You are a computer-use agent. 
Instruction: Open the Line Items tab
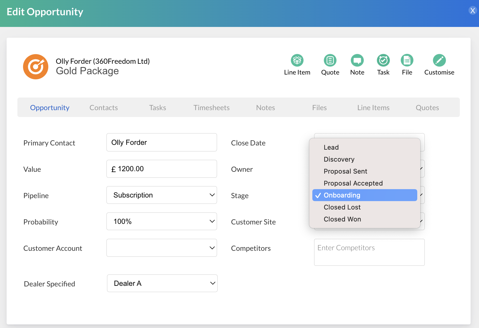373,108
